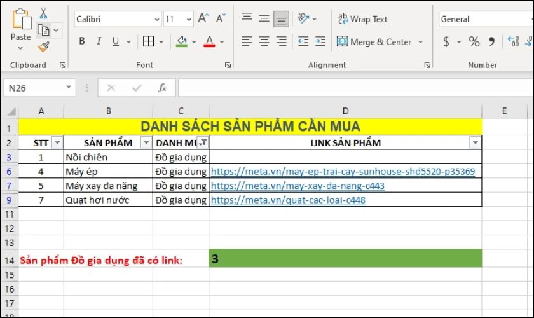Open Paste options arrow
Screen dimensions: 534x318
click(x=20, y=48)
